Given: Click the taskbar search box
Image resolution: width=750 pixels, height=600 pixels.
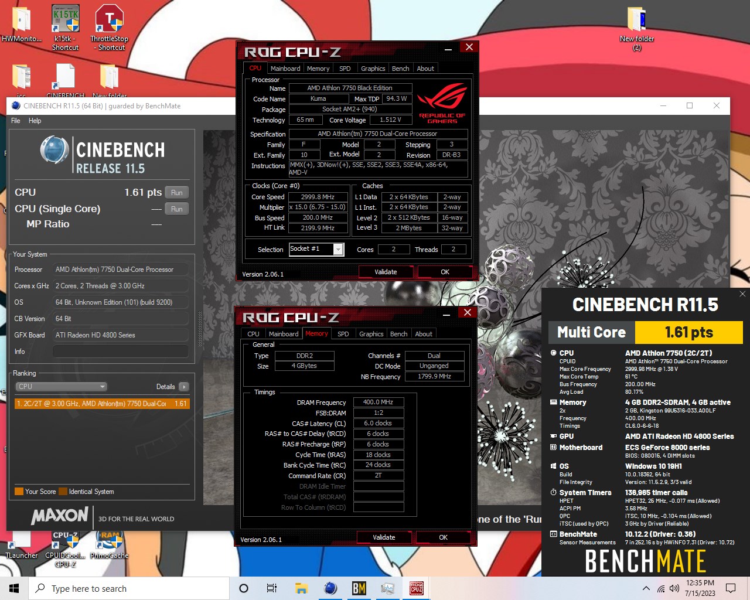Looking at the screenshot, I should (129, 588).
